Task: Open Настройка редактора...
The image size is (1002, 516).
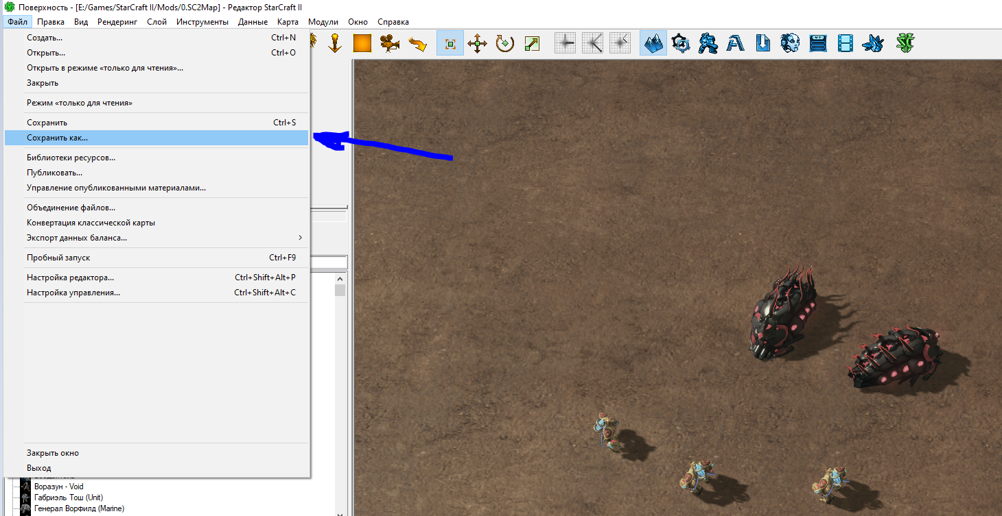Action: tap(156, 278)
